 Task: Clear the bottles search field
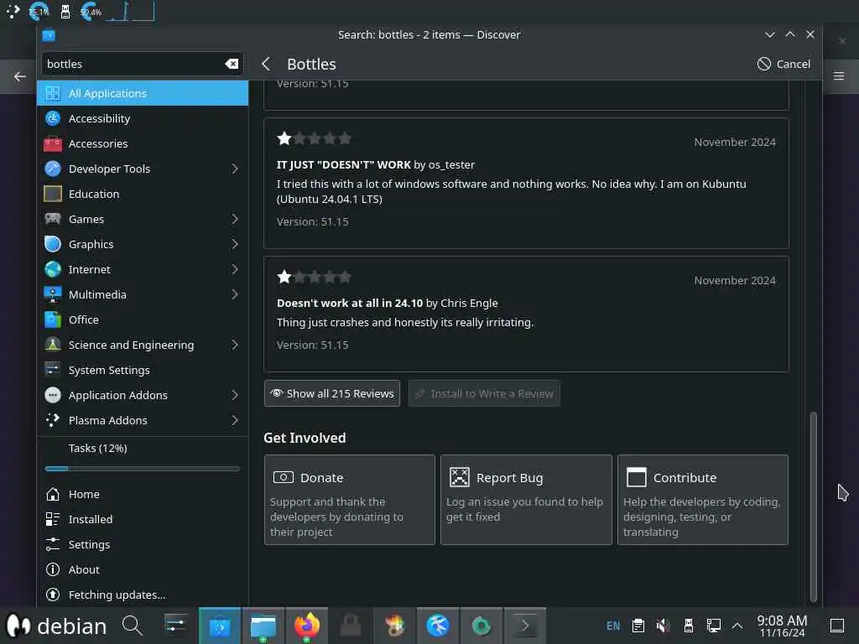(232, 64)
